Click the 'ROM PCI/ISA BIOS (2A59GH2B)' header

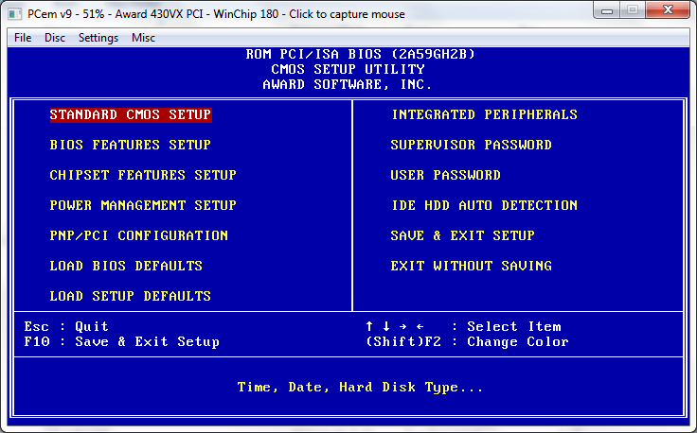coord(361,54)
